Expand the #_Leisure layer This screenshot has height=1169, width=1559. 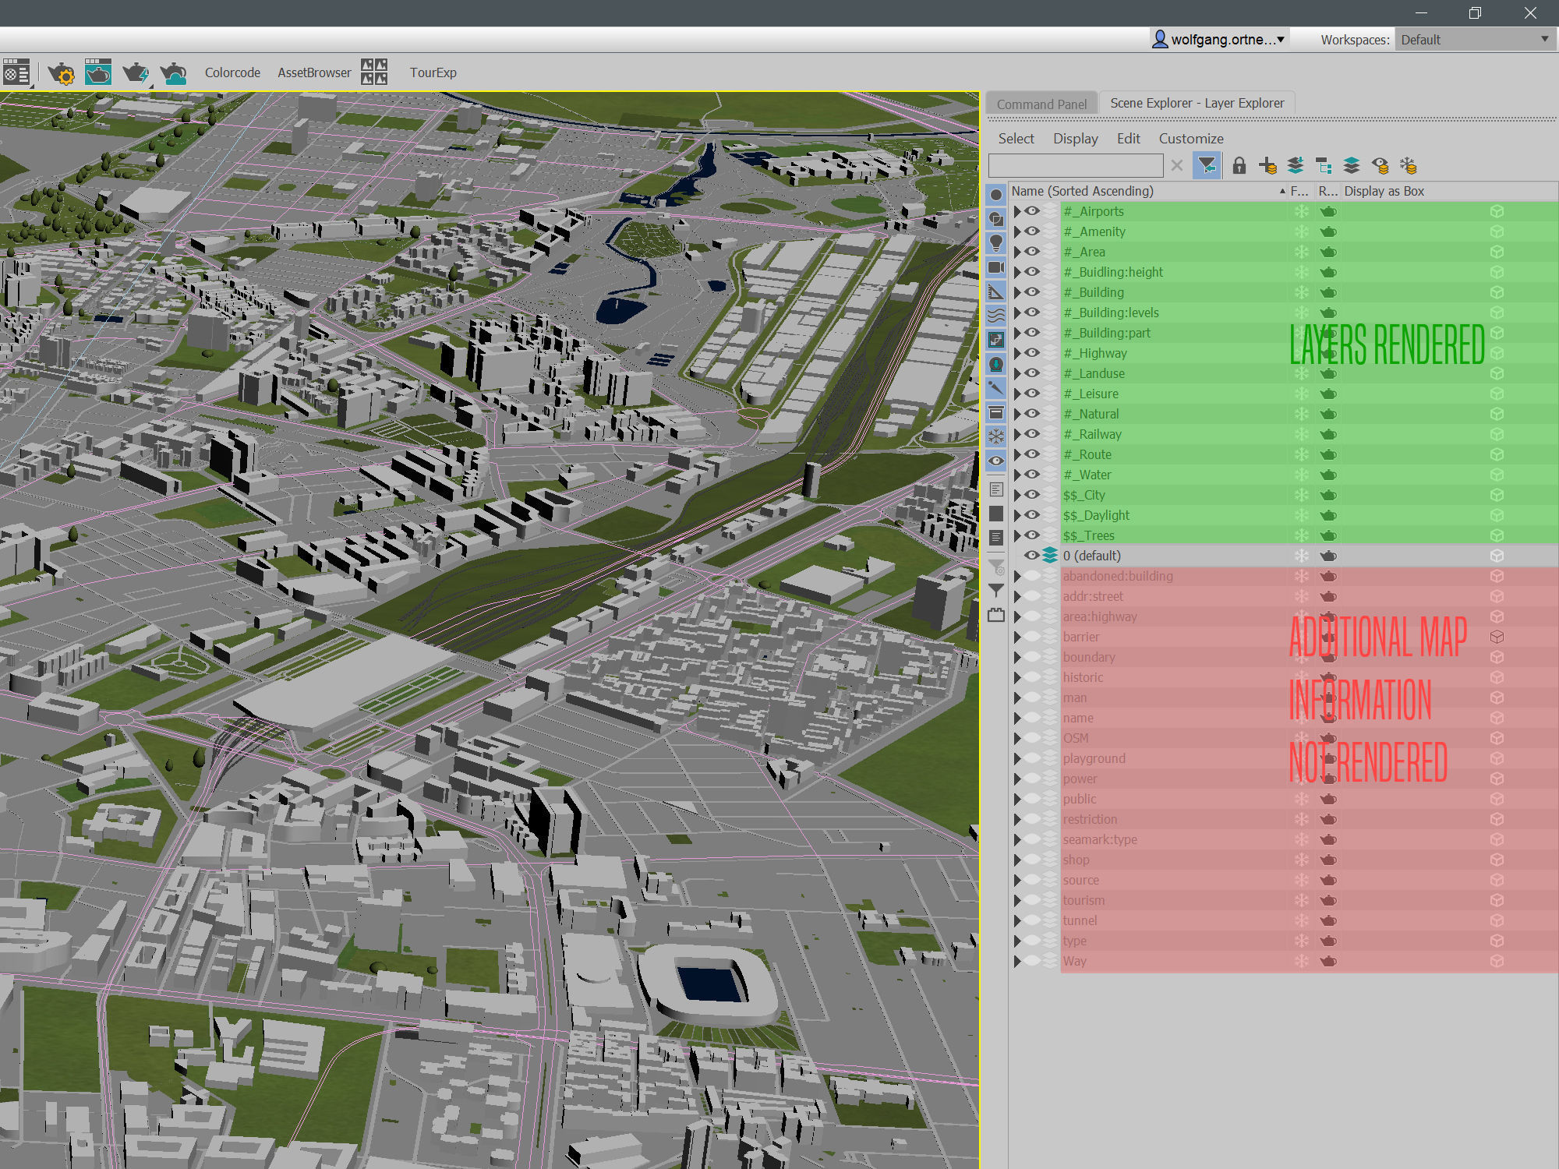coord(1017,394)
